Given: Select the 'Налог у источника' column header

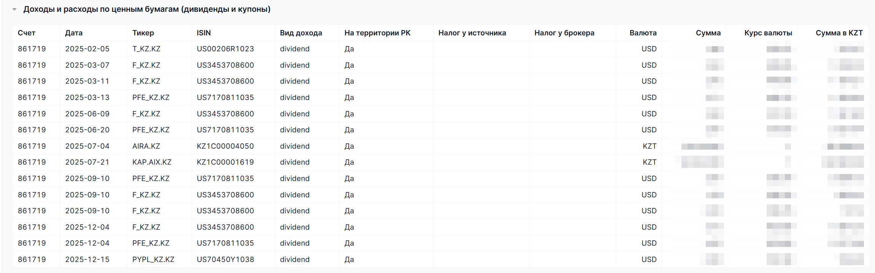Looking at the screenshot, I should pos(472,33).
